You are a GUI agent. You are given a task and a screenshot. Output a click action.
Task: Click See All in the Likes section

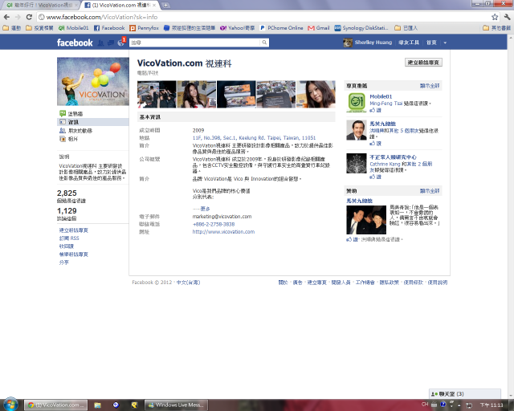pos(430,86)
